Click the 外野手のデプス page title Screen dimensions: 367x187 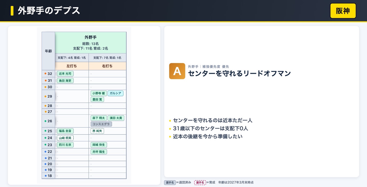[49, 11]
